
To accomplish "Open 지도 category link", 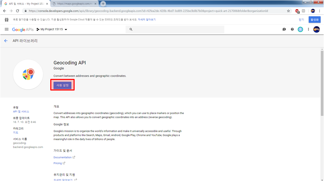I will coord(16,133).
